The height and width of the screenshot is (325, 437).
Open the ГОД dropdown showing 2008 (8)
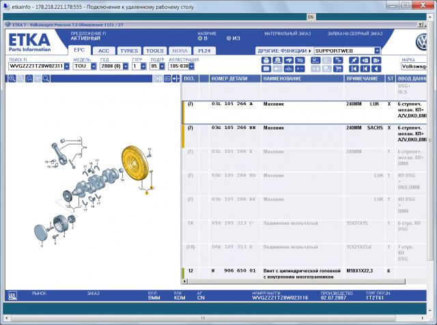tap(126, 66)
